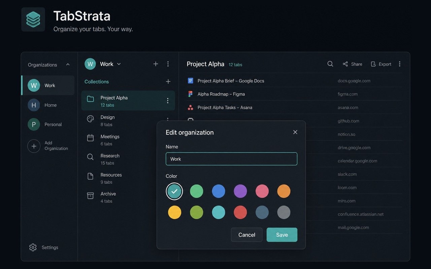This screenshot has height=269, width=431.
Task: Click the miro.com domain text
Action: (x=346, y=201)
